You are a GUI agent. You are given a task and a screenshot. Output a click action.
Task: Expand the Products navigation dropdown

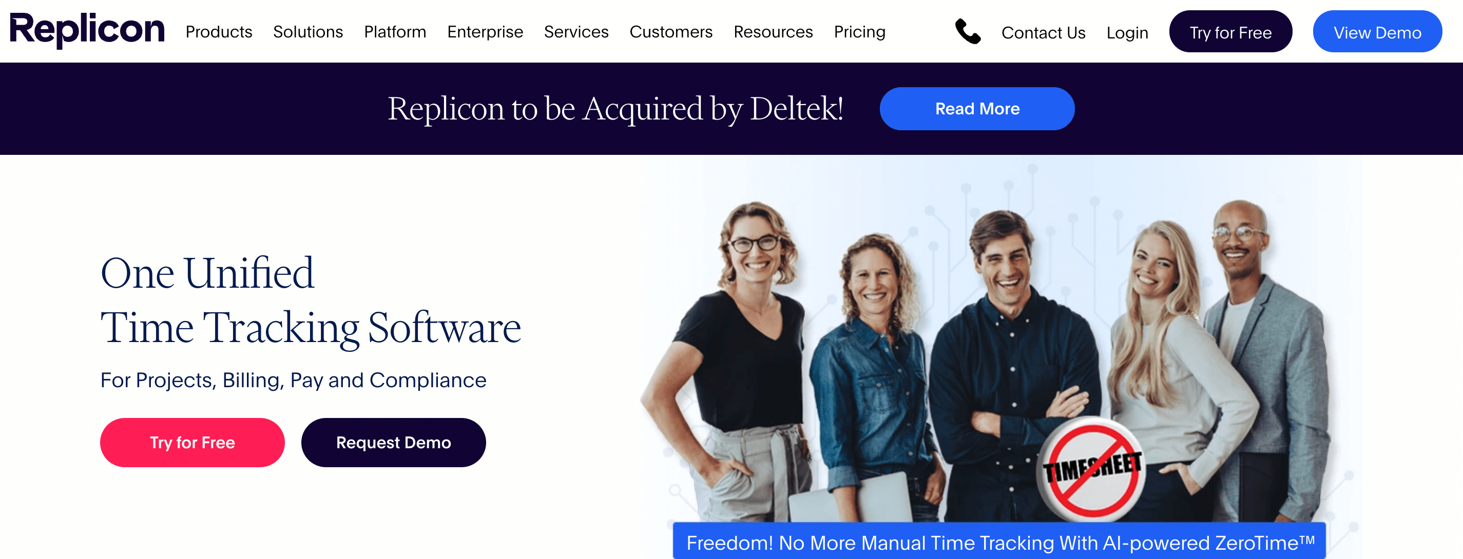coord(219,33)
